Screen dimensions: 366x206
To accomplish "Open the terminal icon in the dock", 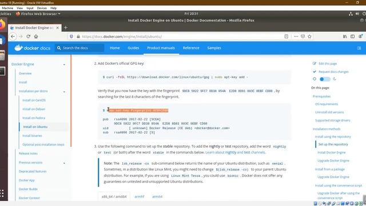I will (x=2, y=71).
